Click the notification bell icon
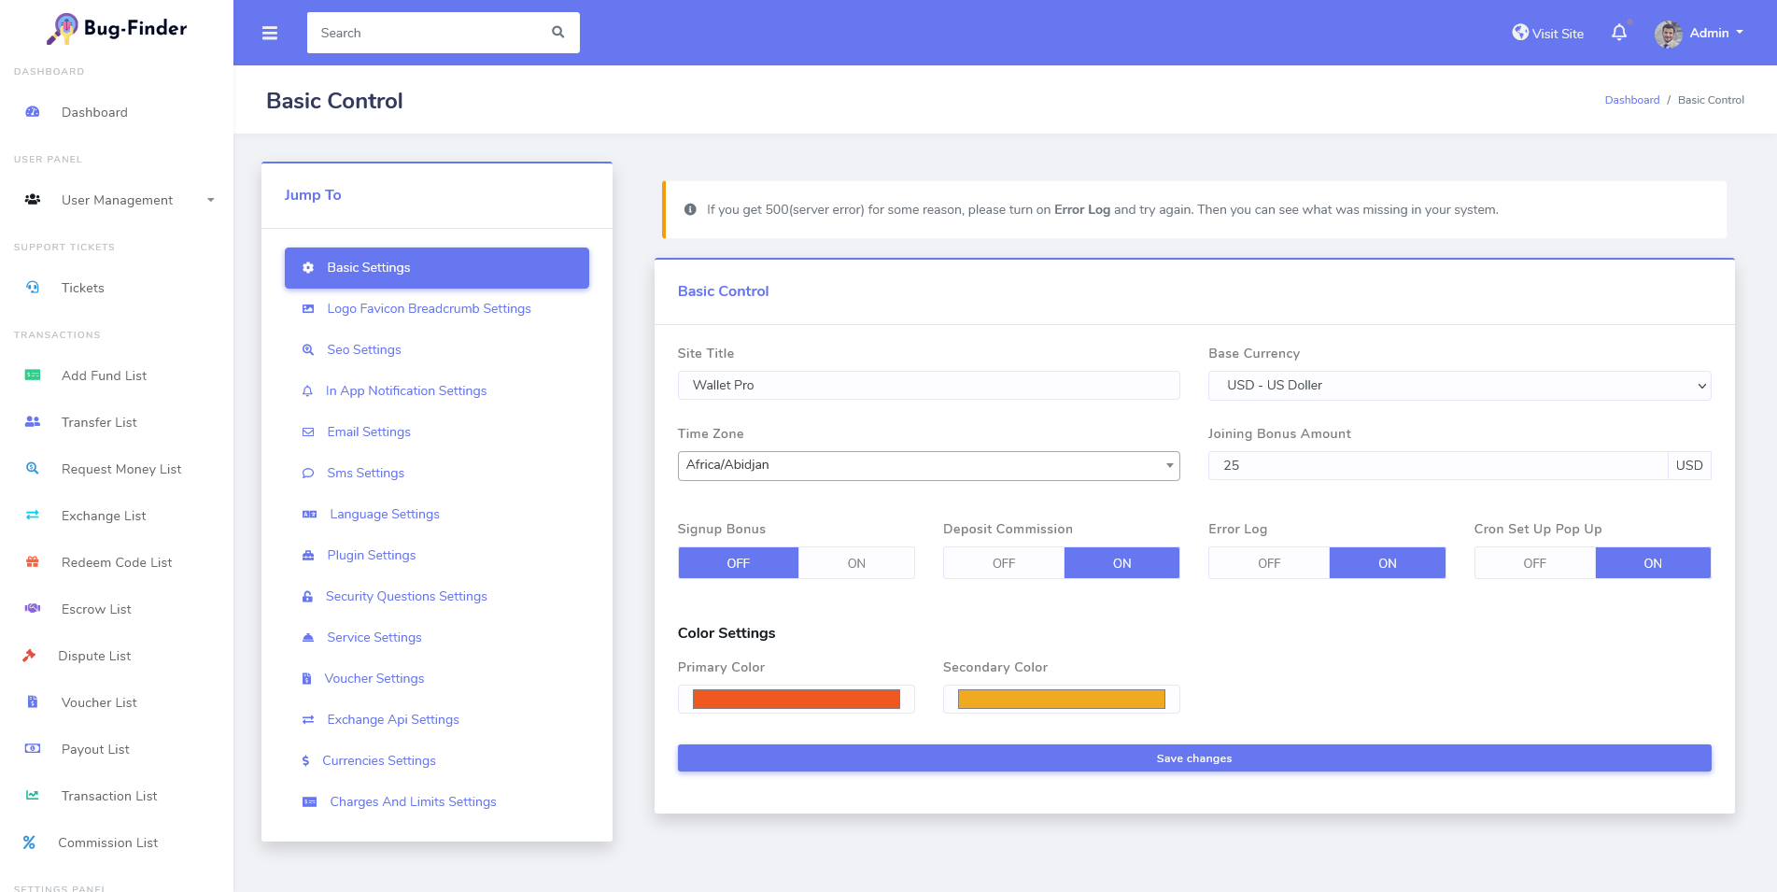The height and width of the screenshot is (892, 1777). click(1619, 33)
